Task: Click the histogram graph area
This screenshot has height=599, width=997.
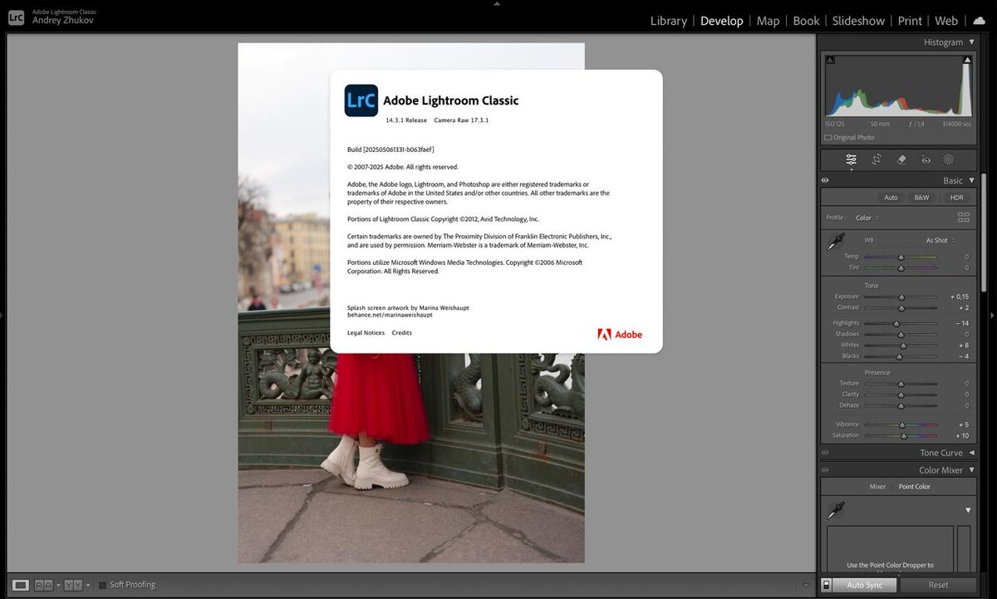Action: 898,86
